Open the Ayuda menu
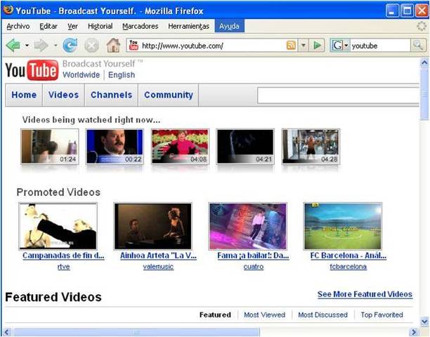 pos(229,26)
